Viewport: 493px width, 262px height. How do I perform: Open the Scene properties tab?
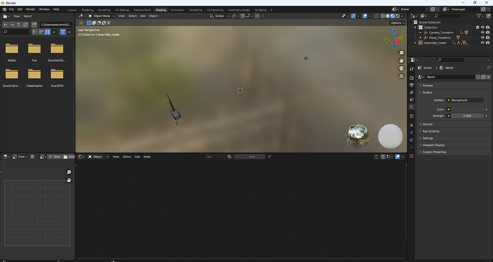tap(412, 100)
